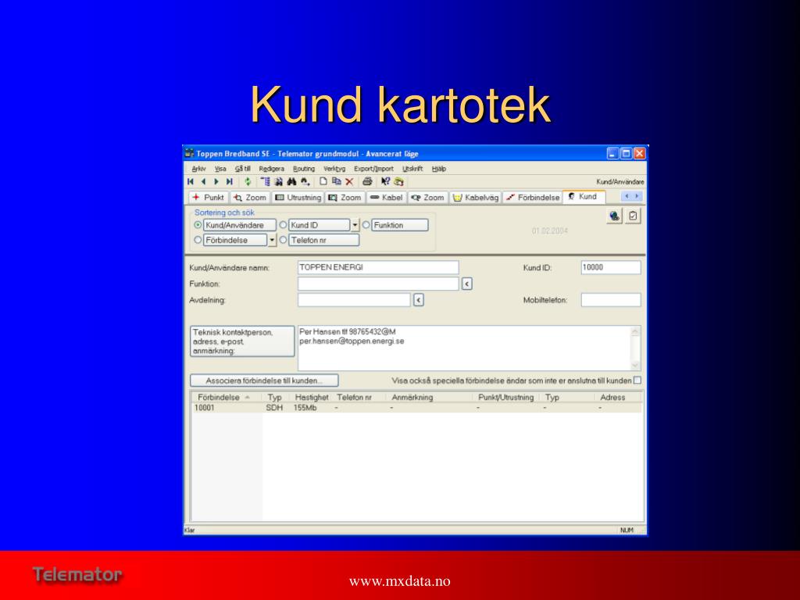Select Kund/Användare sorting radio button
The height and width of the screenshot is (600, 800).
point(198,225)
